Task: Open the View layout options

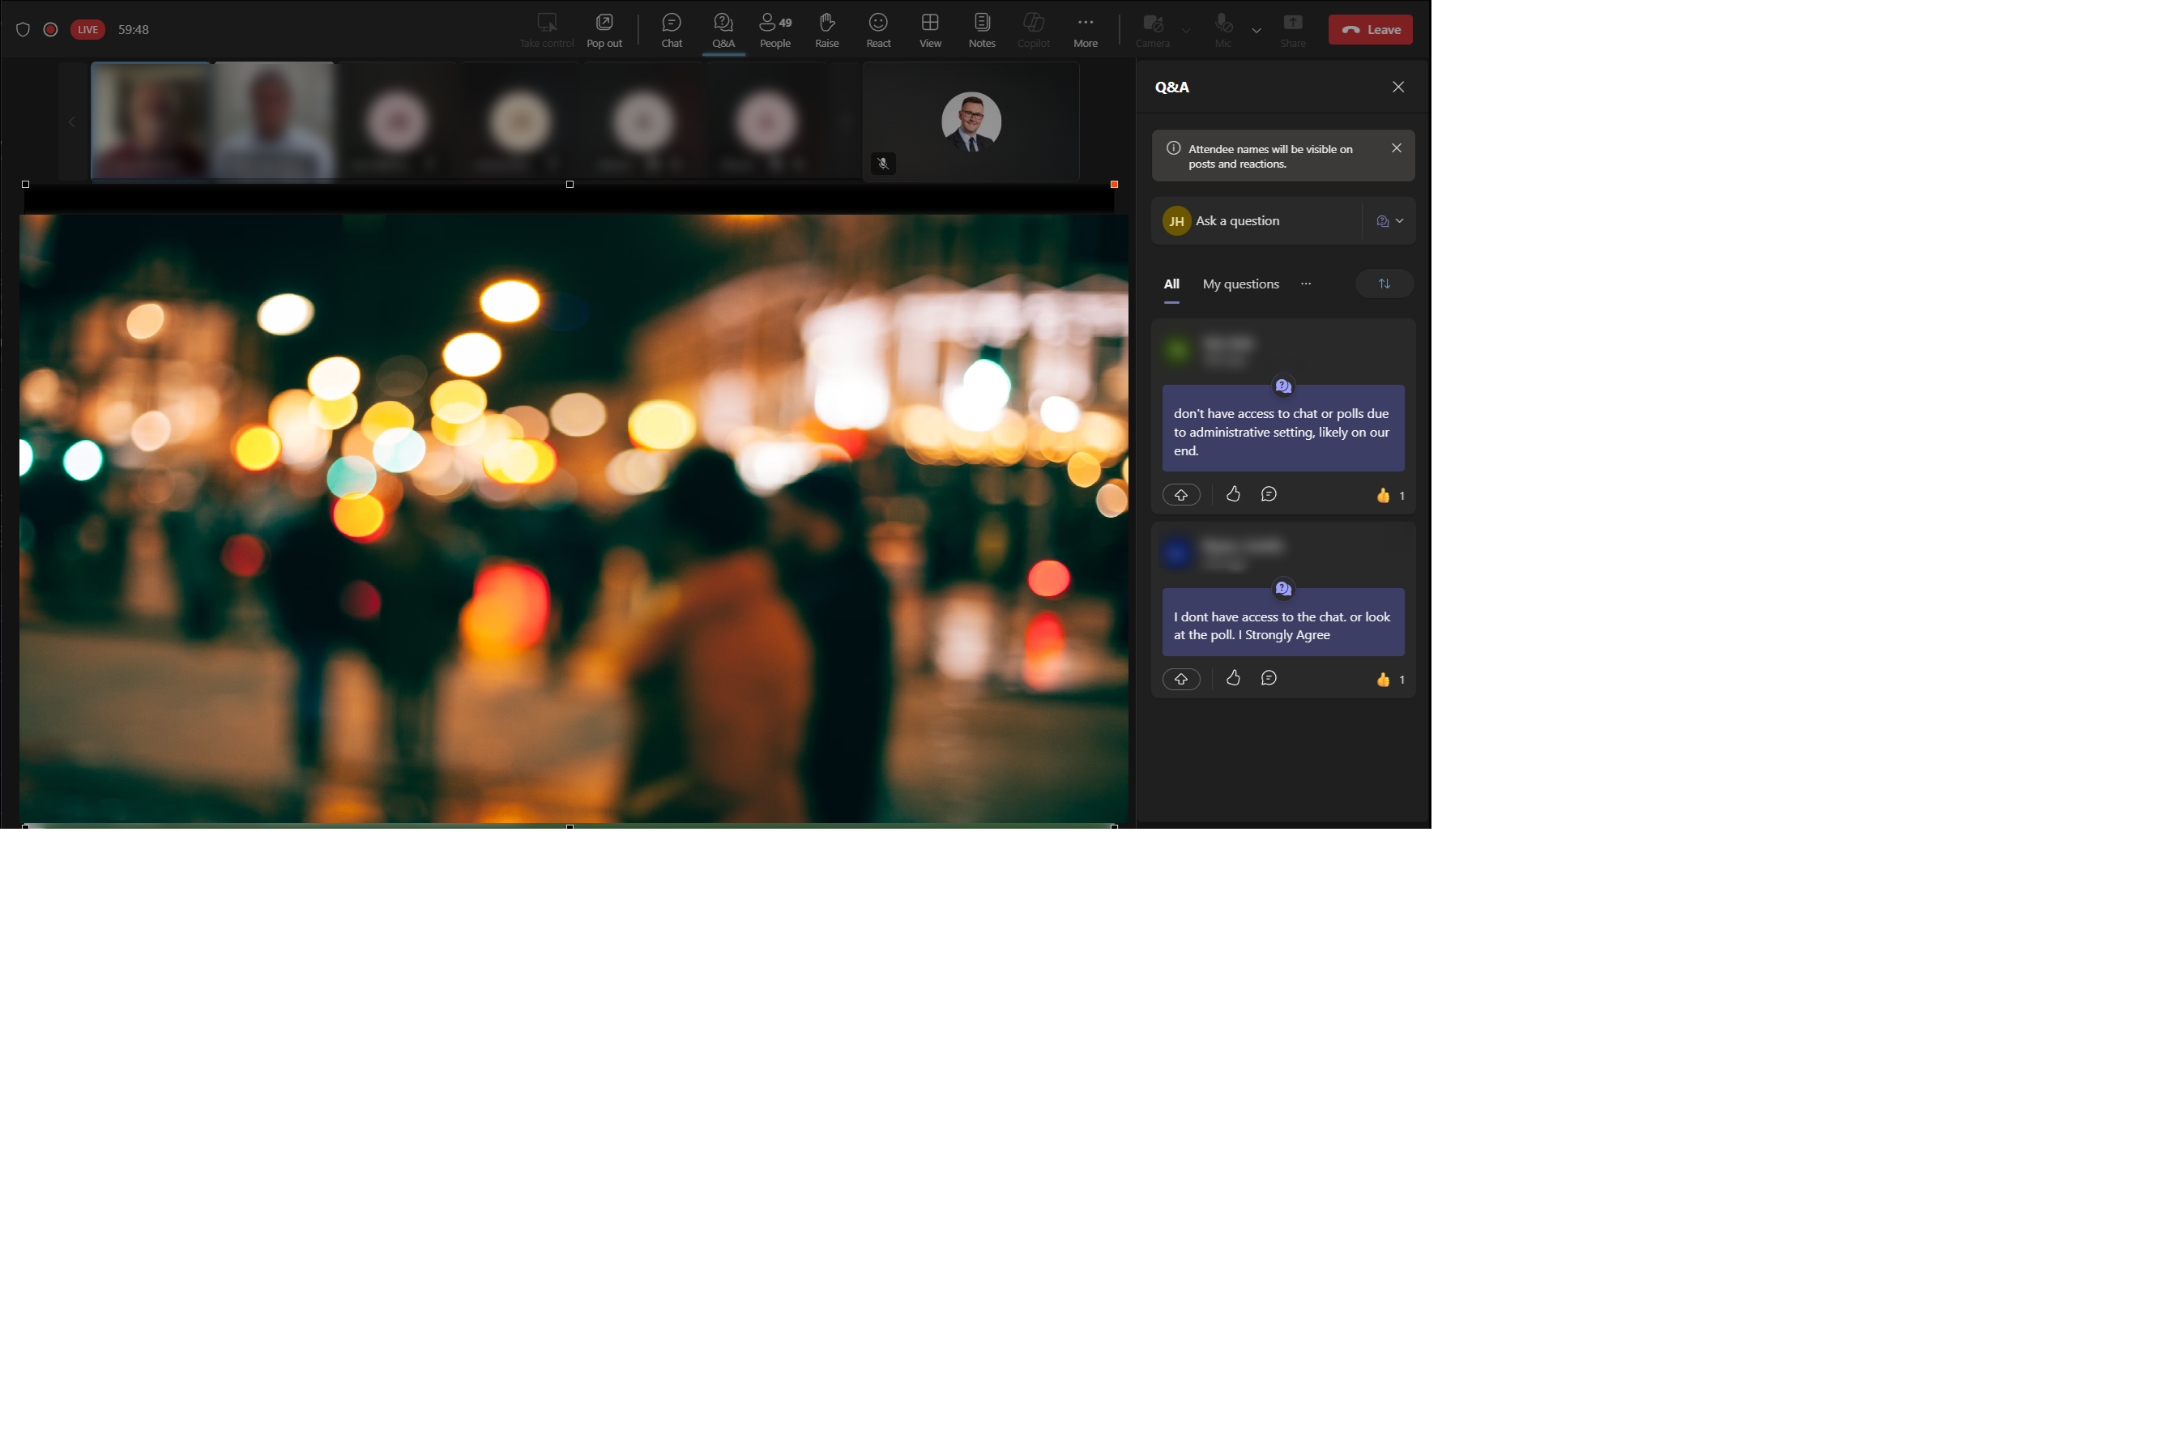Action: click(x=930, y=29)
